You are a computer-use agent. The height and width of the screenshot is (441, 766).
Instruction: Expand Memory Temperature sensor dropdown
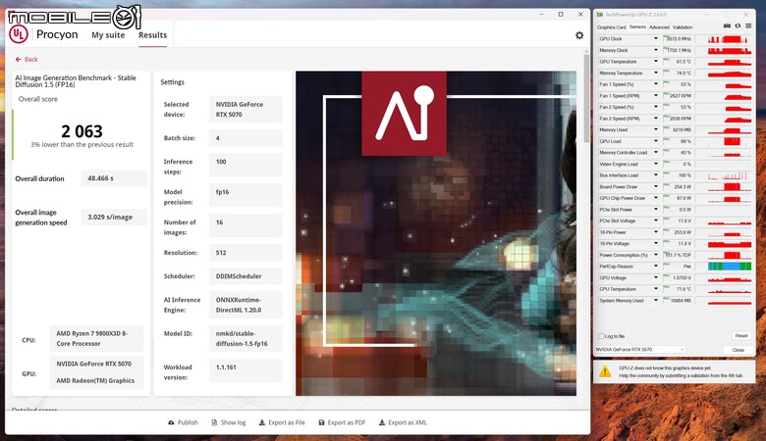point(656,73)
